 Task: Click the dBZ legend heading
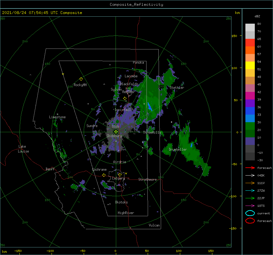tap(257, 16)
